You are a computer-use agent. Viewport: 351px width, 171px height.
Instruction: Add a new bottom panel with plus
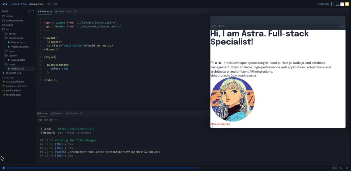[81, 113]
